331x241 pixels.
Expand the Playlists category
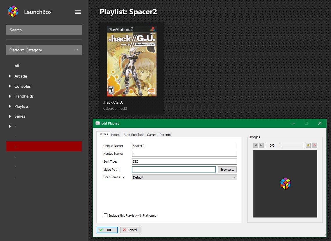tap(10, 106)
